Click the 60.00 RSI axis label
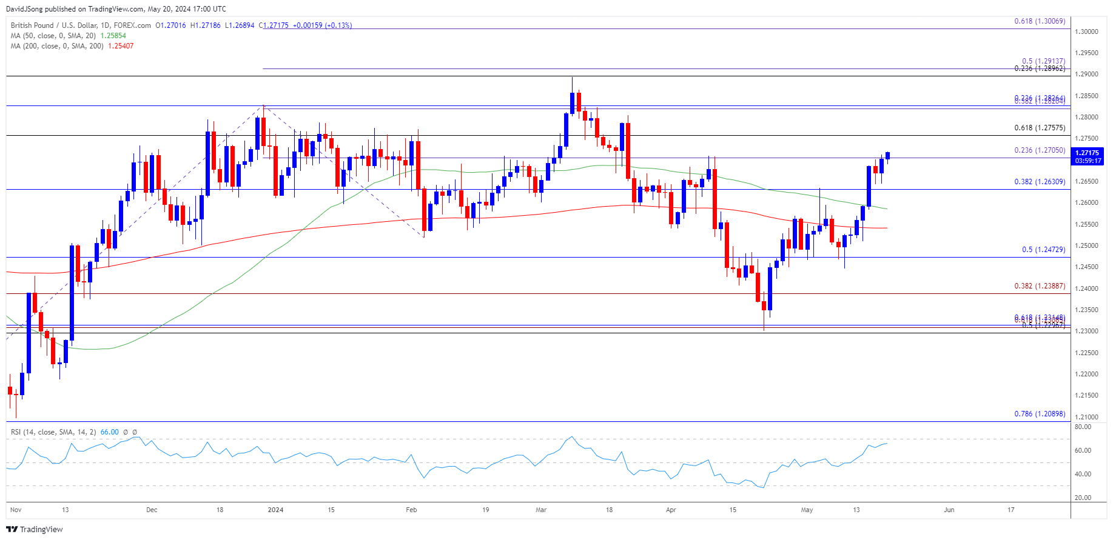This screenshot has height=540, width=1113. click(1083, 451)
